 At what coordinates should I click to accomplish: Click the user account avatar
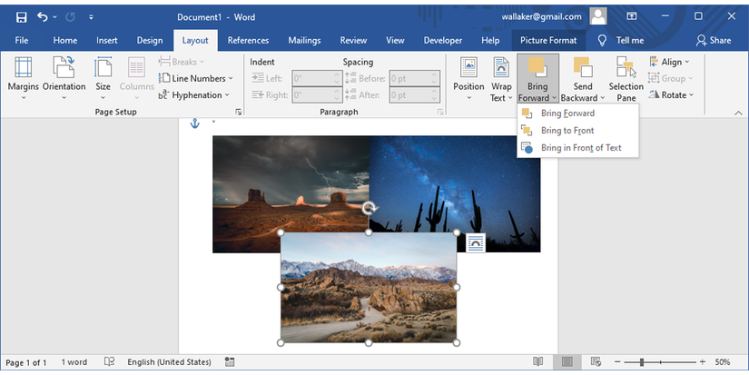(x=597, y=16)
